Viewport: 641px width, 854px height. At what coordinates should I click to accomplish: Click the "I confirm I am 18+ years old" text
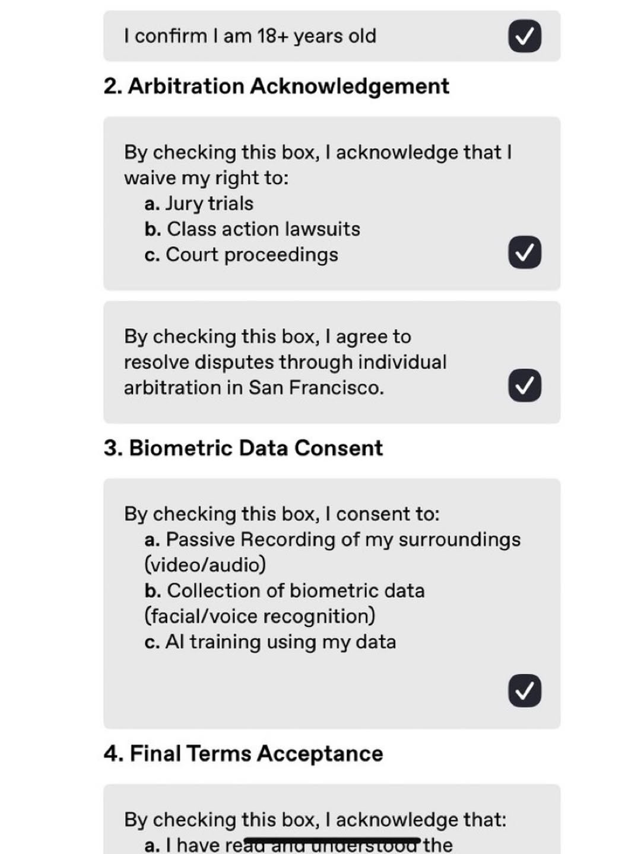pyautogui.click(x=250, y=36)
